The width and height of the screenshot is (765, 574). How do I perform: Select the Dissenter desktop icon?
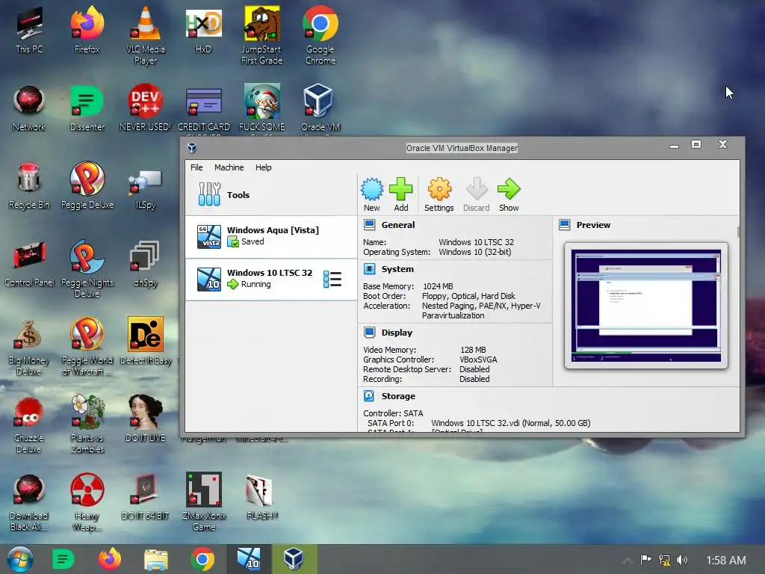tap(87, 108)
